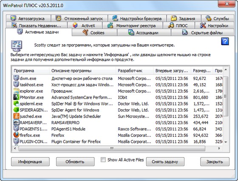Click the PMonitor.exe icon
Viewport: 238px width, 181px height.
pyautogui.click(x=16, y=97)
